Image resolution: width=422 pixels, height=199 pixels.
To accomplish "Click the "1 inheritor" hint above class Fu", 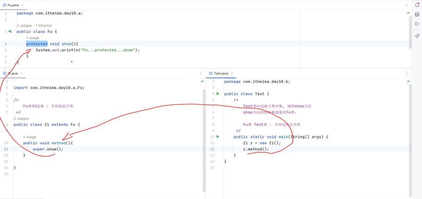I will [44, 26].
